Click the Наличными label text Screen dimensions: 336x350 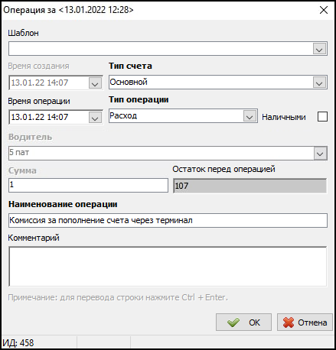pyautogui.click(x=284, y=117)
